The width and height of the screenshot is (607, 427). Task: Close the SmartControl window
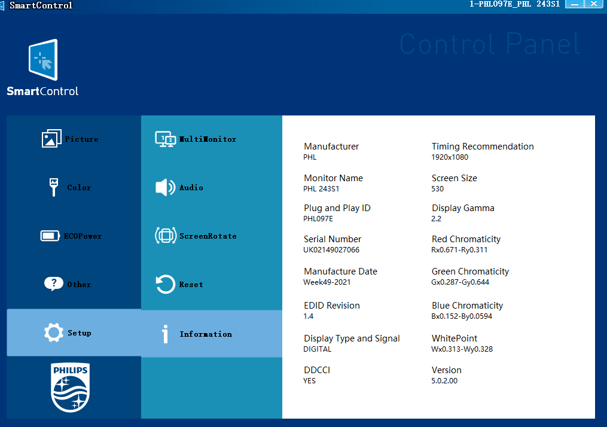click(593, 4)
